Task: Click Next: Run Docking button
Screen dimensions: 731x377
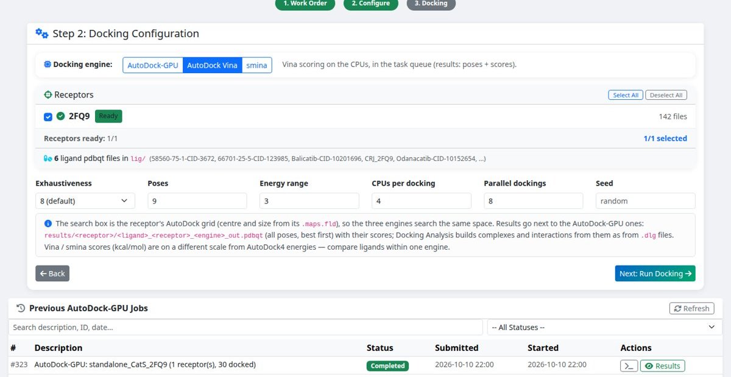Action: pyautogui.click(x=655, y=273)
